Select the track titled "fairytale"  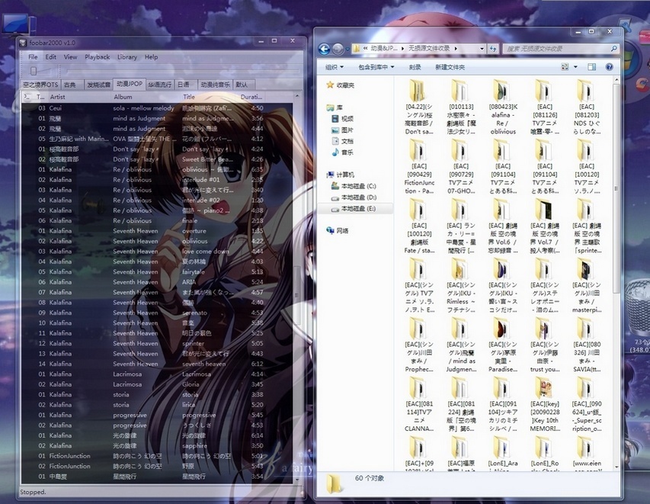pyautogui.click(x=158, y=271)
